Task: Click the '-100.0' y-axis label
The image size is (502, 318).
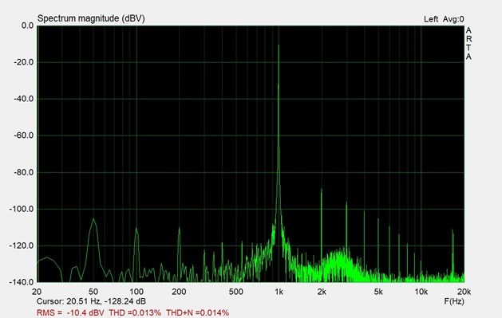Action: (x=21, y=209)
